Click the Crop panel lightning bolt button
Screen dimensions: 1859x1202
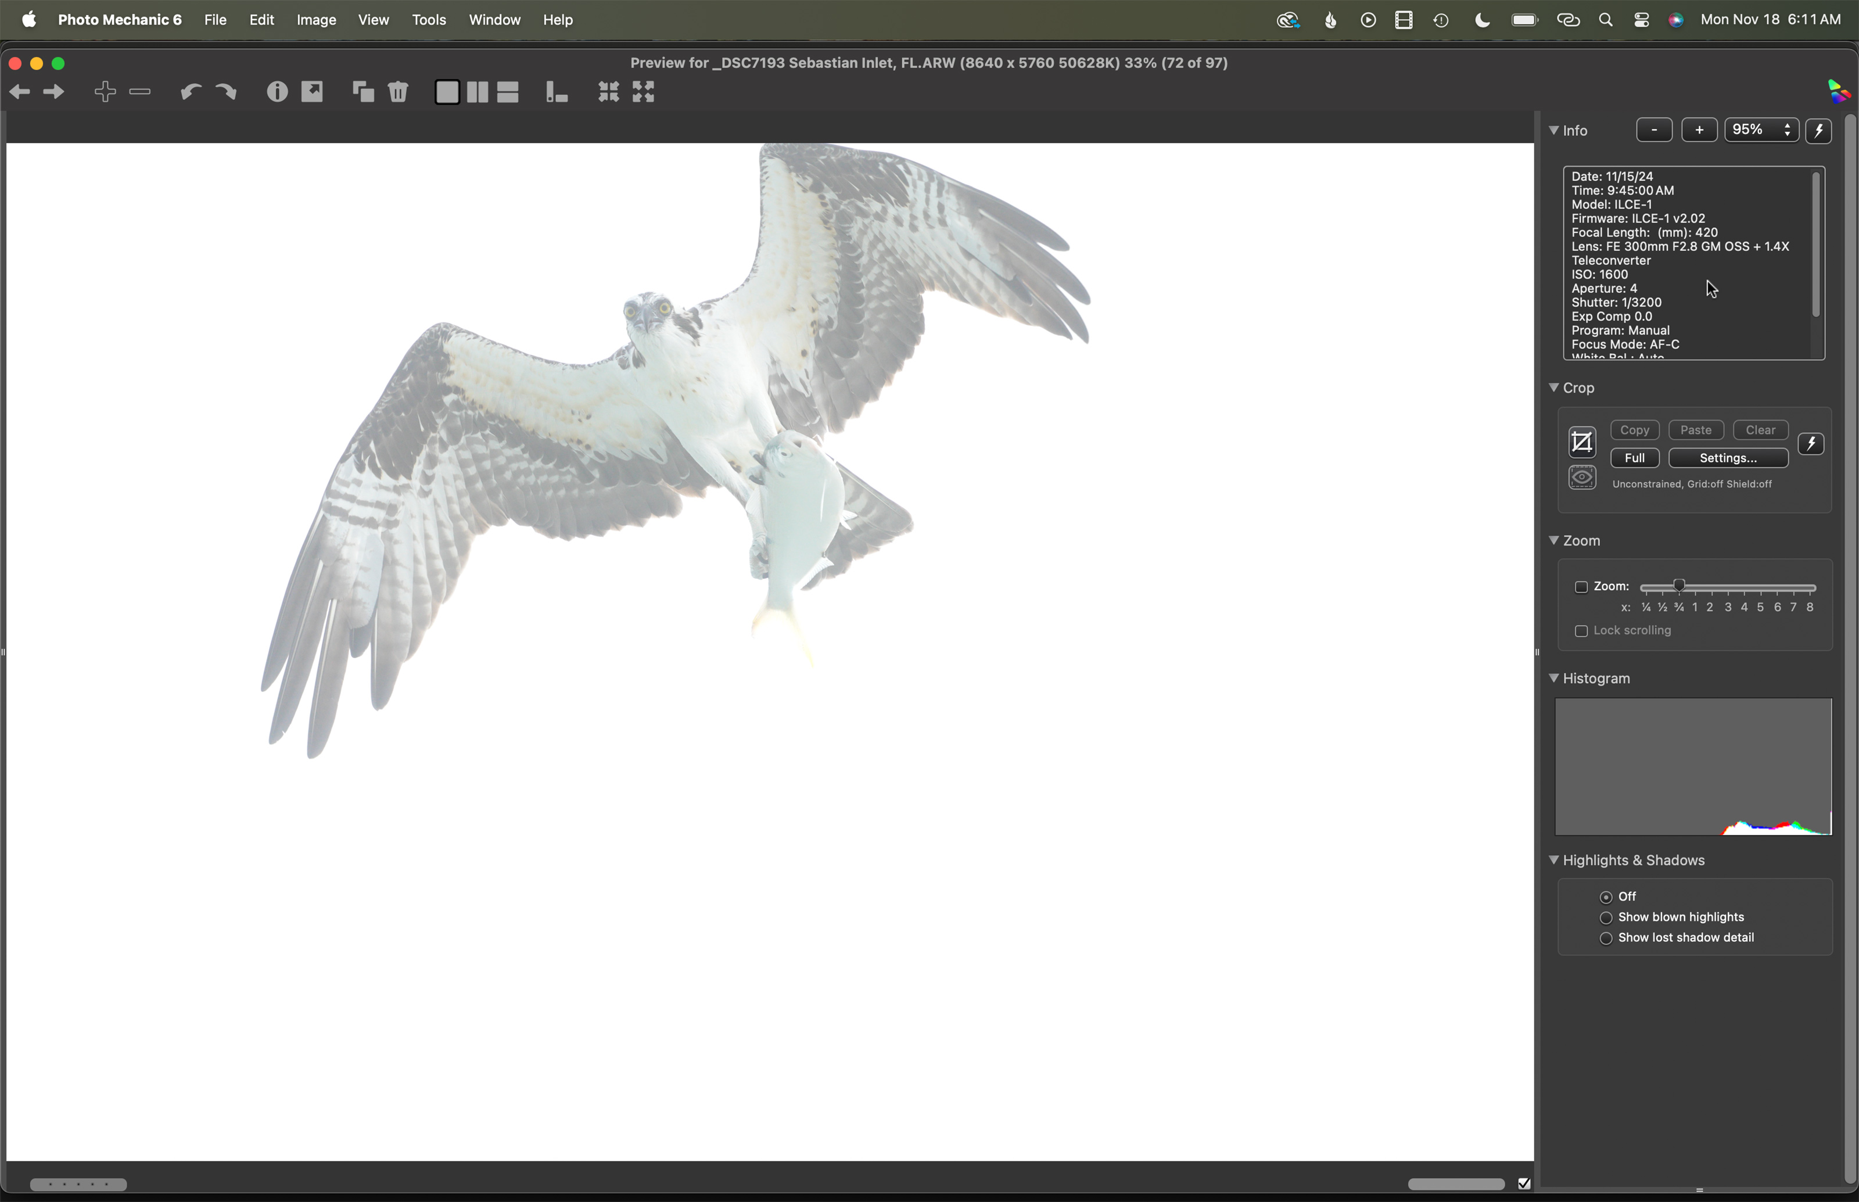point(1811,444)
